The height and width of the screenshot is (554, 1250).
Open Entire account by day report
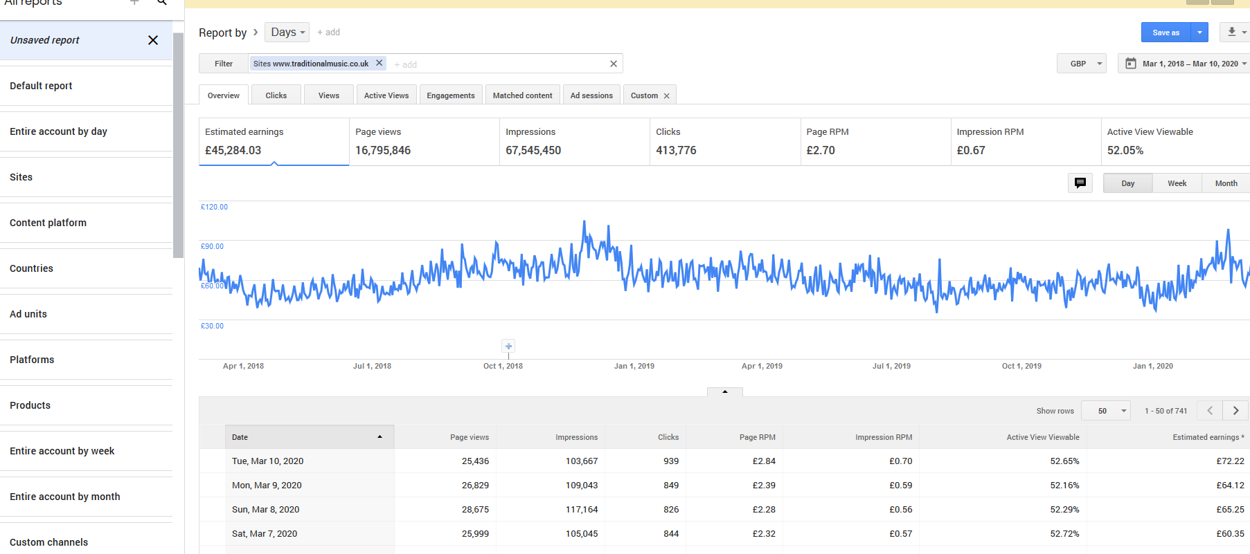[x=86, y=131]
